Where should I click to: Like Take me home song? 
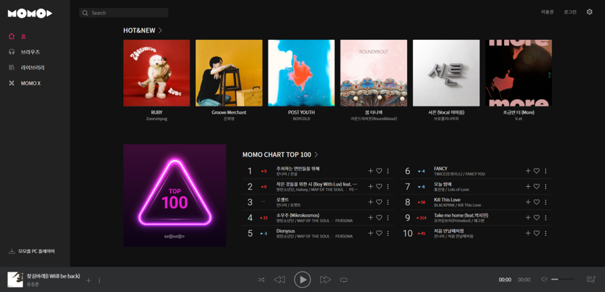tap(536, 217)
